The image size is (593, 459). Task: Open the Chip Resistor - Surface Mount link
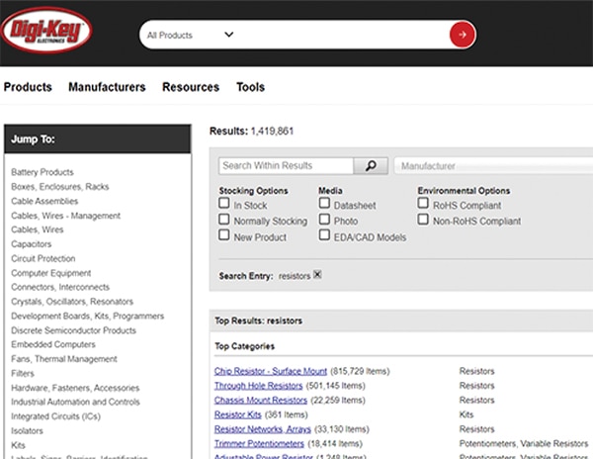(270, 371)
